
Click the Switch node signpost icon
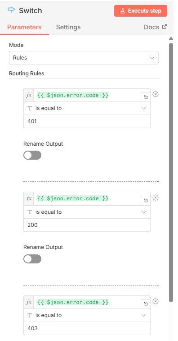point(11,10)
